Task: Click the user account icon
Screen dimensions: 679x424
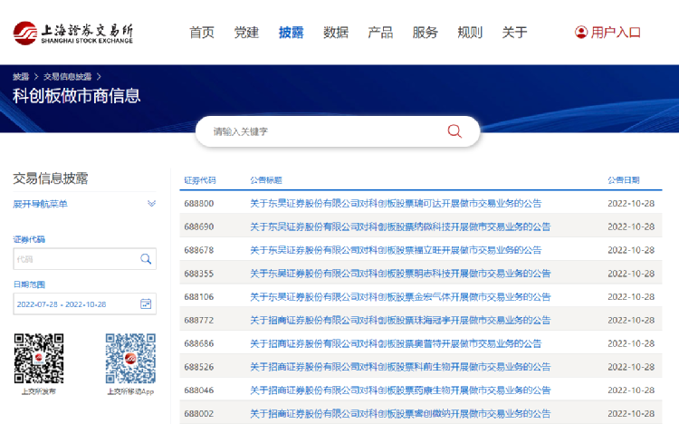Action: tap(580, 32)
